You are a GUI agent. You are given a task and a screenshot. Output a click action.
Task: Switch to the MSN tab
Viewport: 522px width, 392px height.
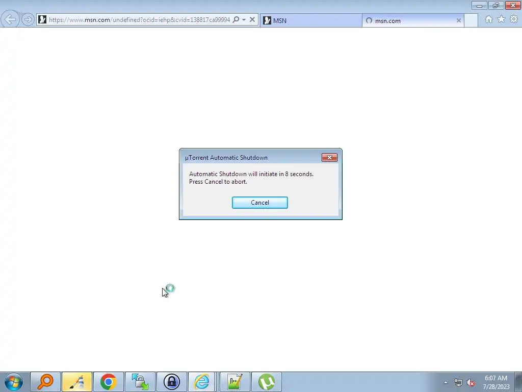click(310, 20)
